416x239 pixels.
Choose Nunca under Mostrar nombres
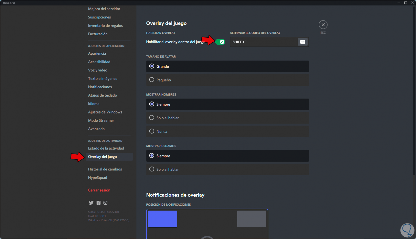pos(227,131)
